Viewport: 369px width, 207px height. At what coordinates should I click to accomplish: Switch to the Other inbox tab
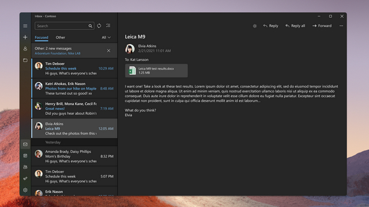click(60, 37)
